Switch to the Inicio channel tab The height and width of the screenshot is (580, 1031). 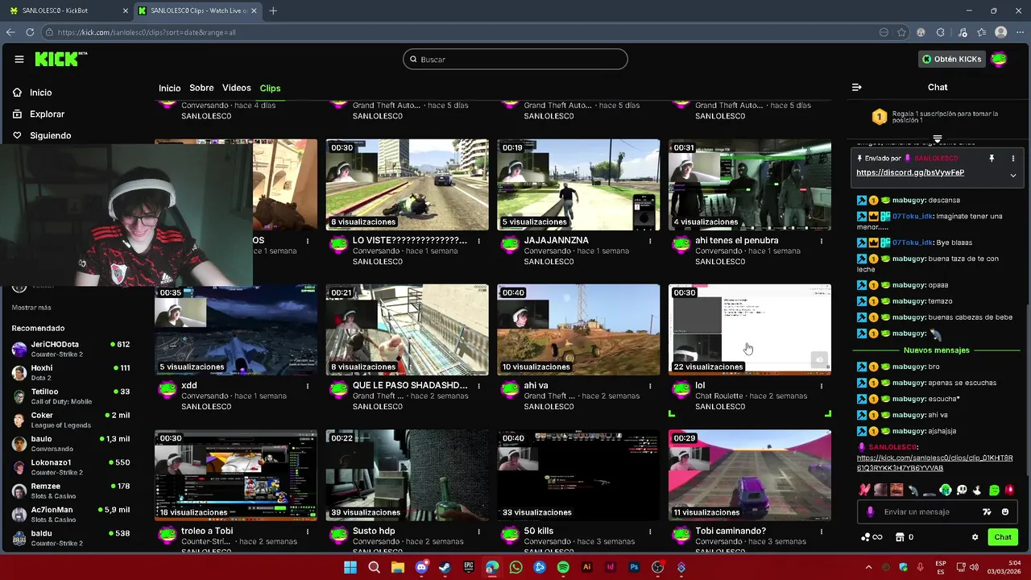pos(169,88)
